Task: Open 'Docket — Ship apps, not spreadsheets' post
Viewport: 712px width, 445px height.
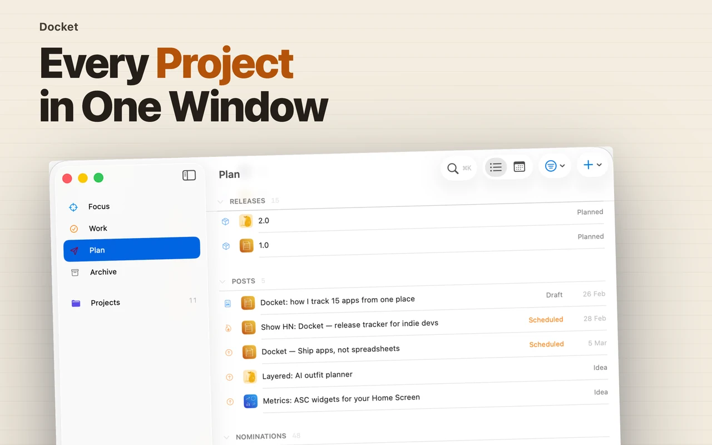Action: tap(415, 348)
